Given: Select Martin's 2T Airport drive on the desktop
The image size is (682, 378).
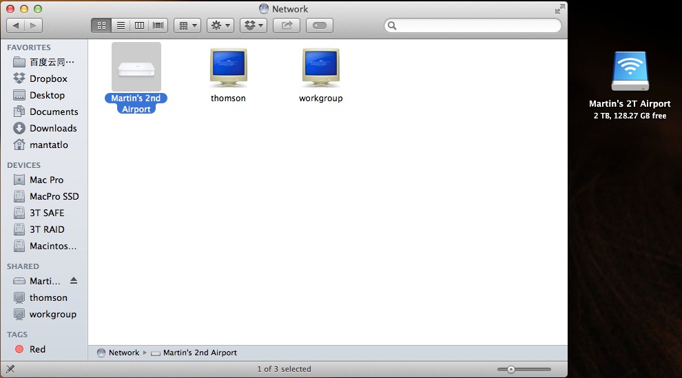Looking at the screenshot, I should (x=630, y=71).
